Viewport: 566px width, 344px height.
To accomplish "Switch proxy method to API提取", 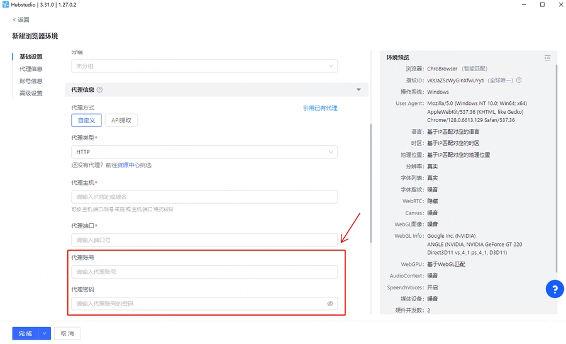I will click(x=120, y=120).
